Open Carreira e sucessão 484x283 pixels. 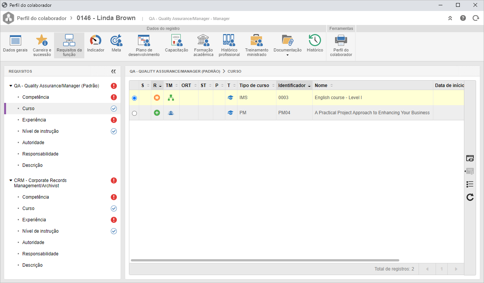click(42, 45)
